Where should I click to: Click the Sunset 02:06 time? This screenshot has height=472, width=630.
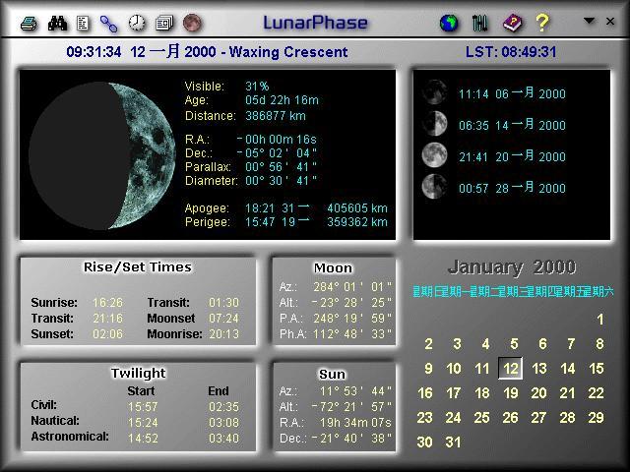pyautogui.click(x=107, y=334)
